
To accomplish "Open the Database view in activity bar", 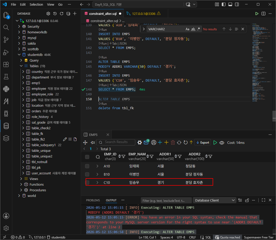I will (x=6, y=126).
